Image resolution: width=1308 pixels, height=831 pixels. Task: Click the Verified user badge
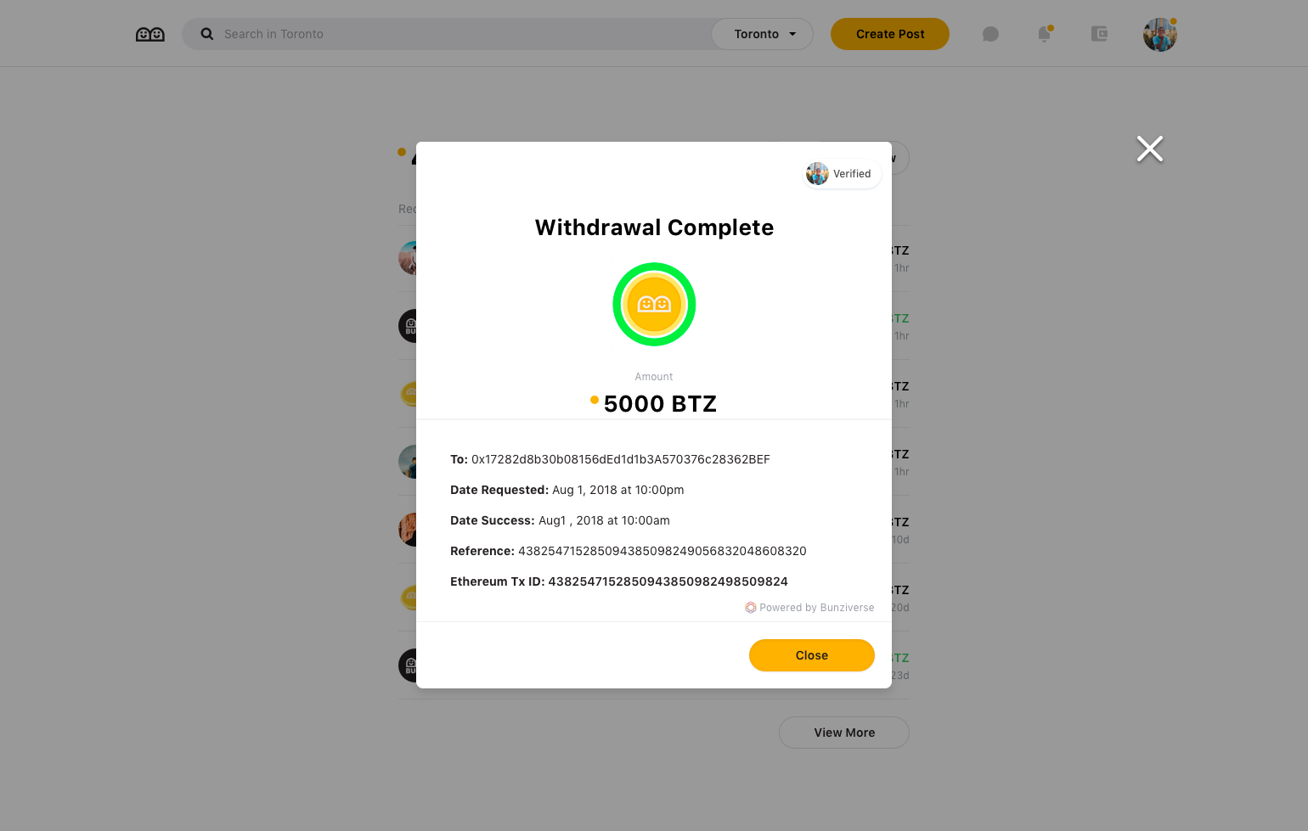pos(842,173)
